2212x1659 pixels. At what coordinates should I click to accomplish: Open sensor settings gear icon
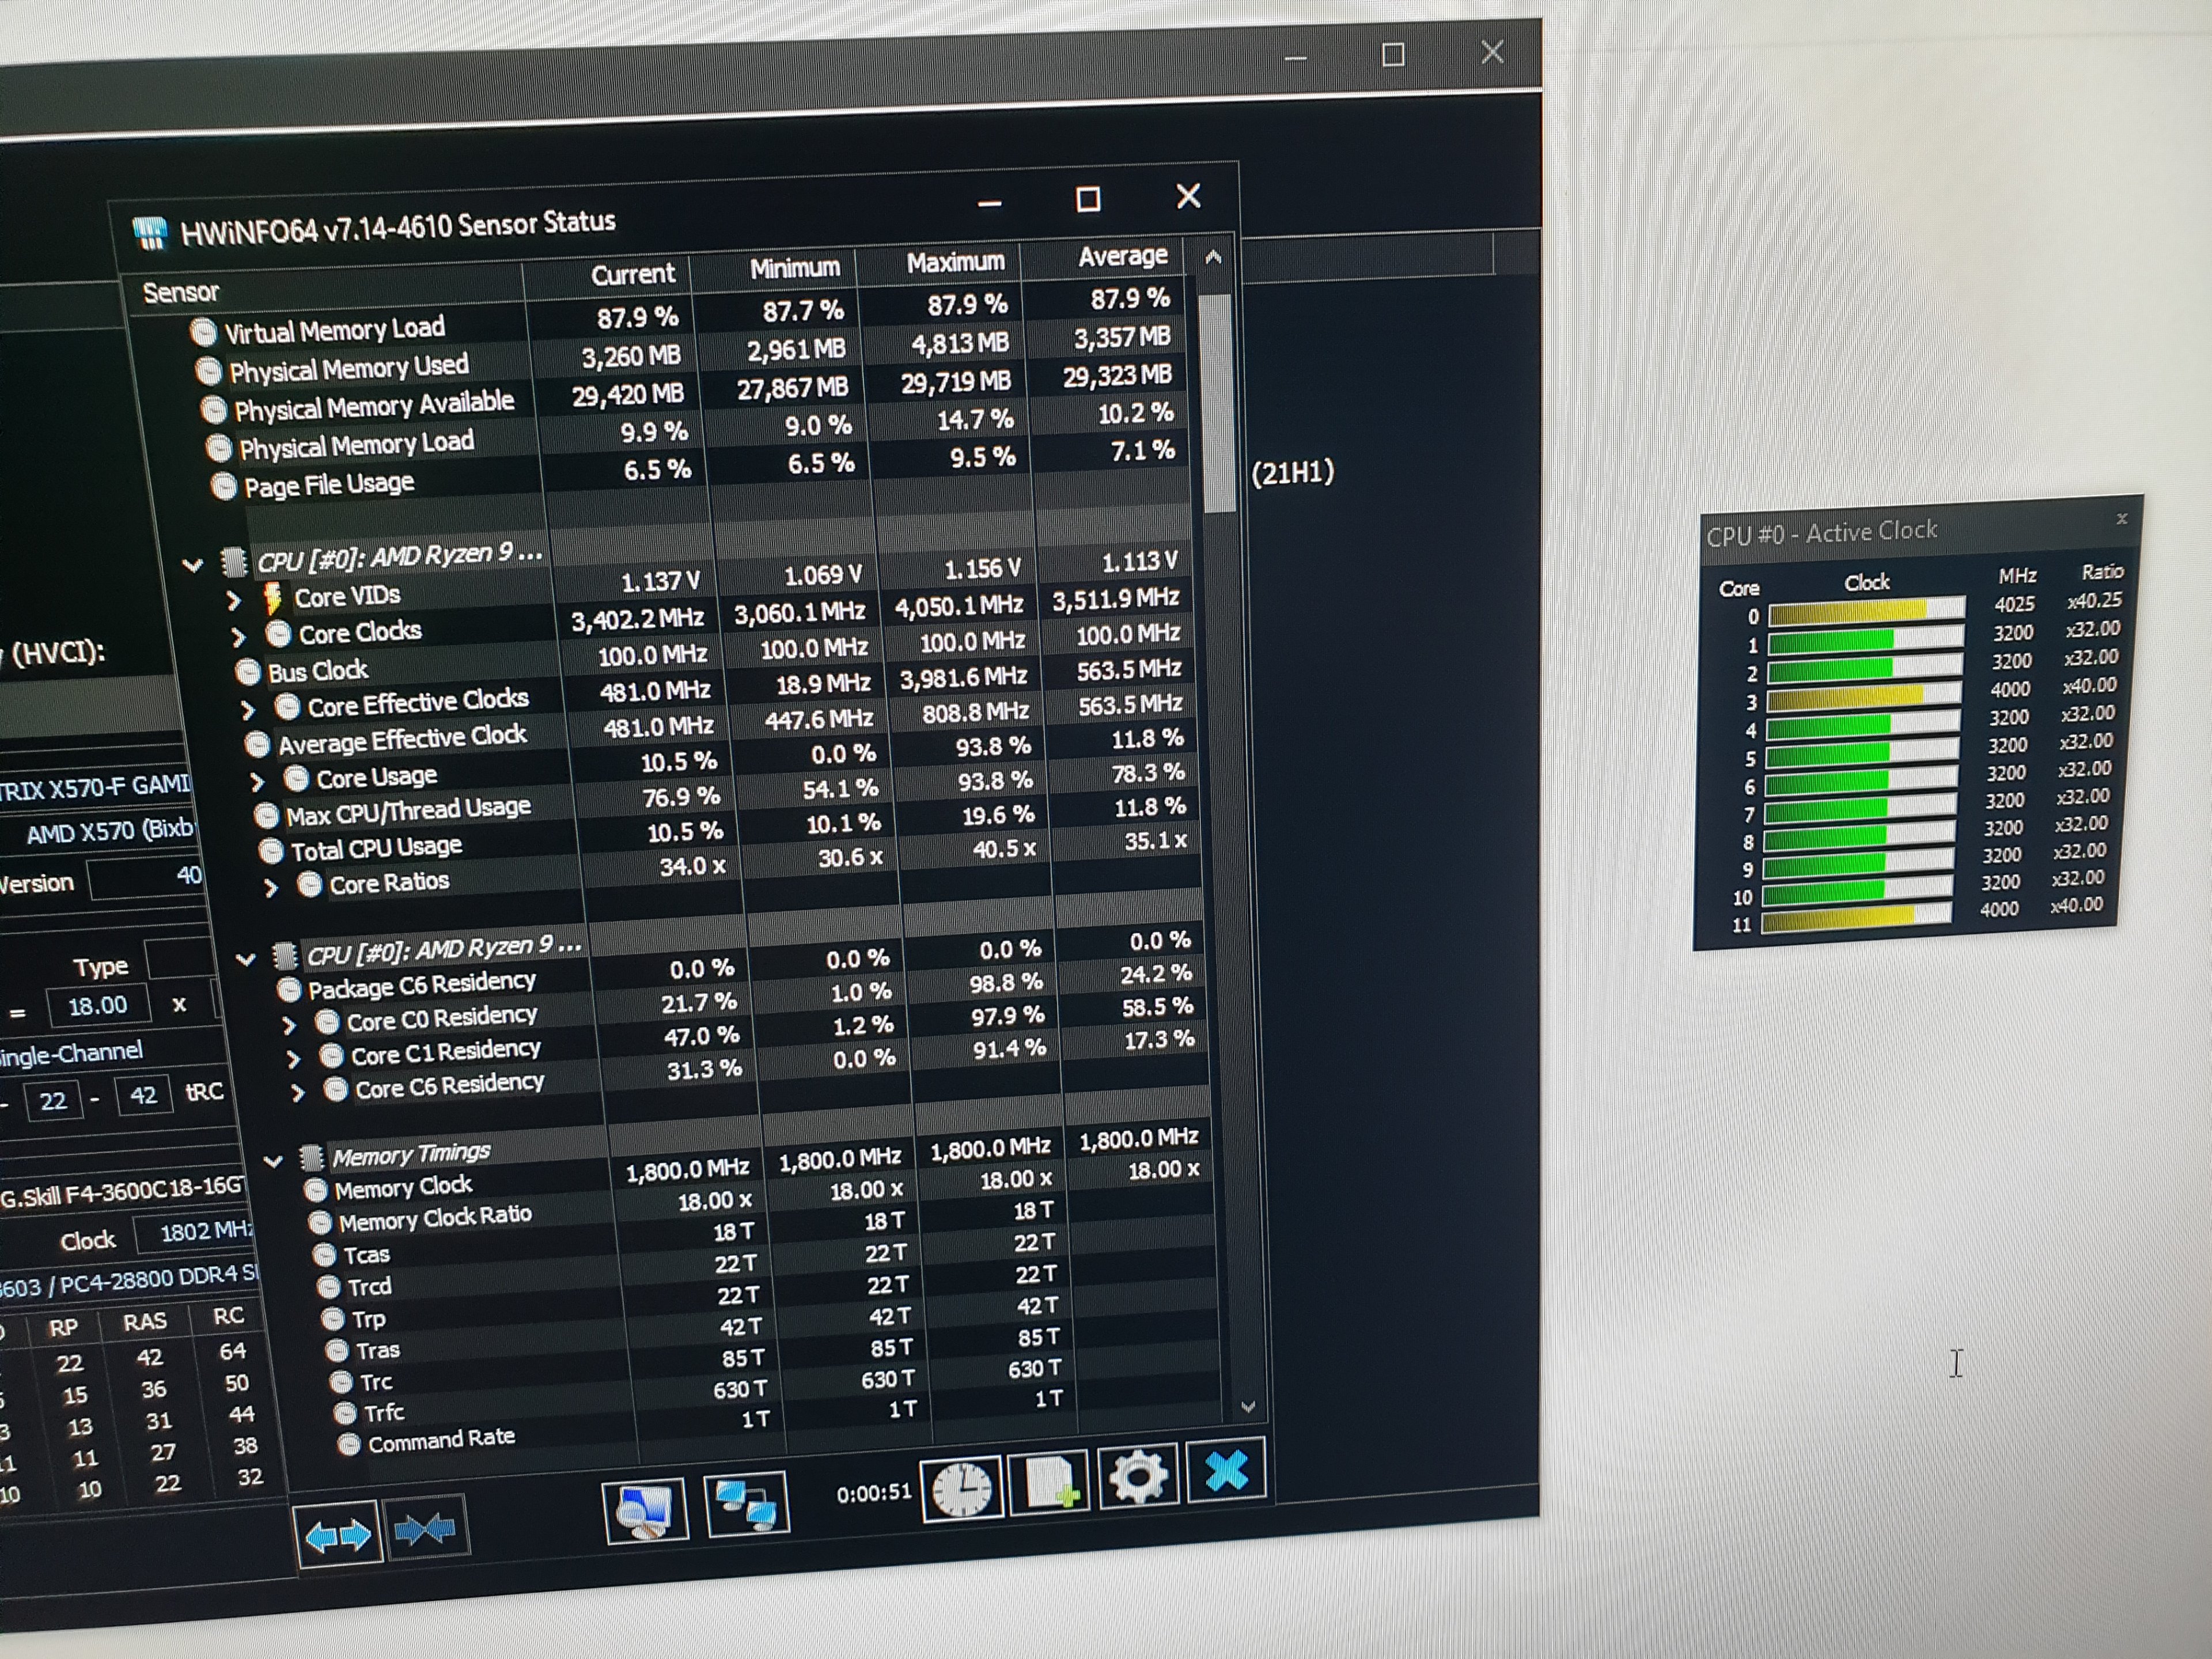[x=1138, y=1476]
